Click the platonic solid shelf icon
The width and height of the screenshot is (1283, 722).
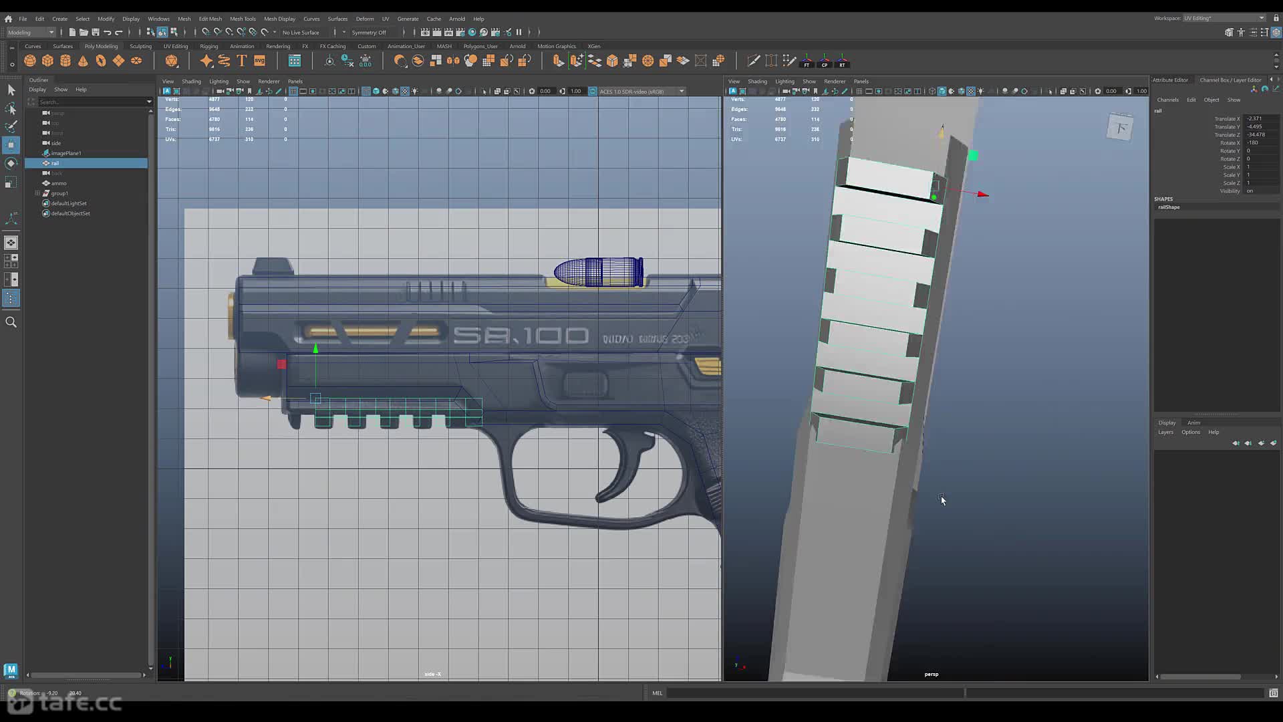[x=172, y=61]
